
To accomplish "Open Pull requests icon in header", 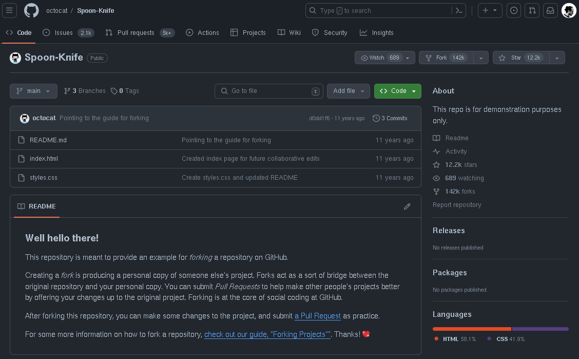I will tap(532, 10).
